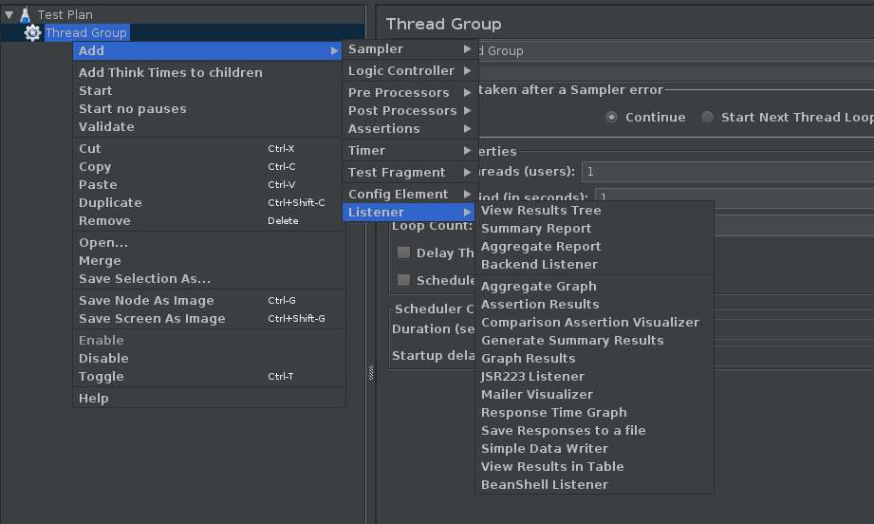Pick Response Time Graph listener

(x=553, y=413)
